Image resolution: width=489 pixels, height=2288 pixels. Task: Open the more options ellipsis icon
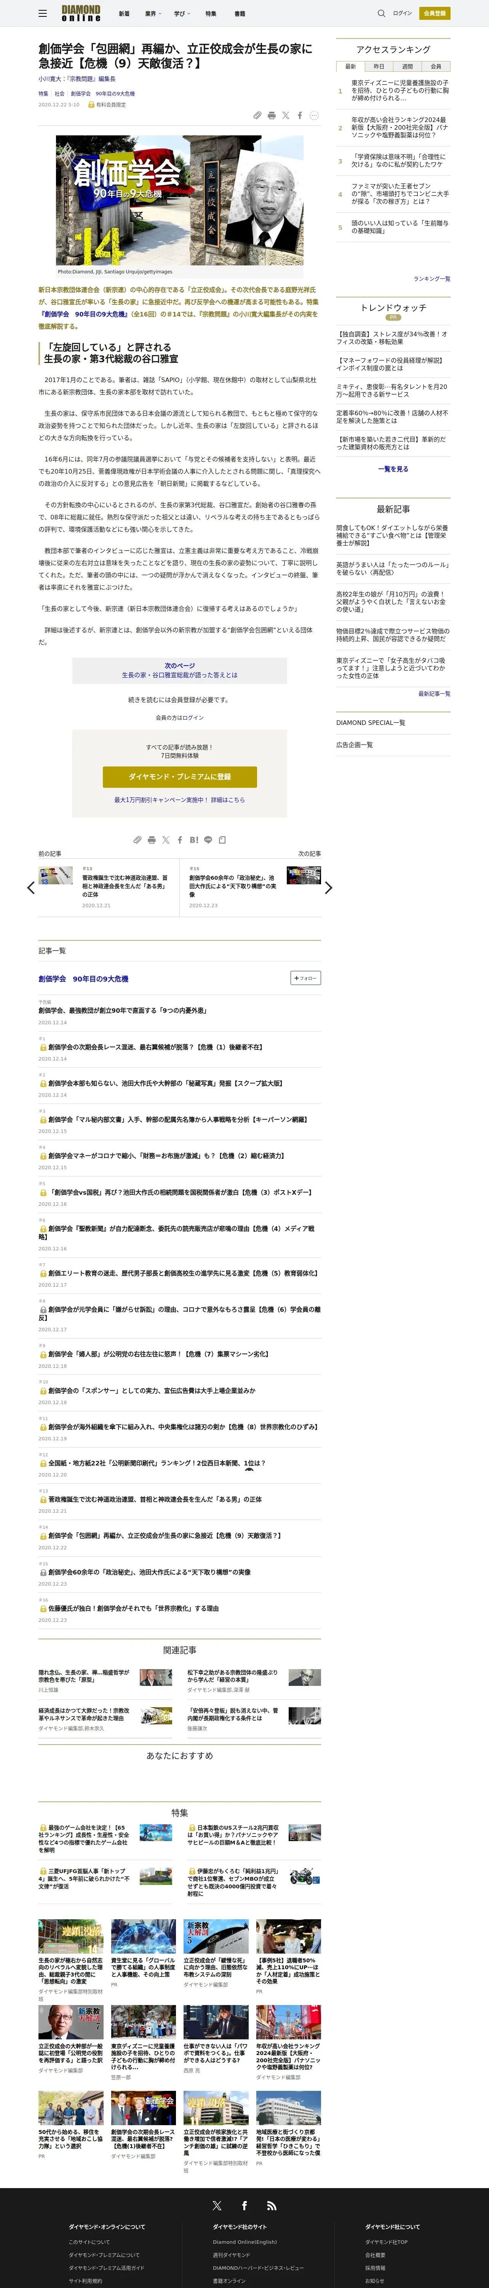(314, 116)
